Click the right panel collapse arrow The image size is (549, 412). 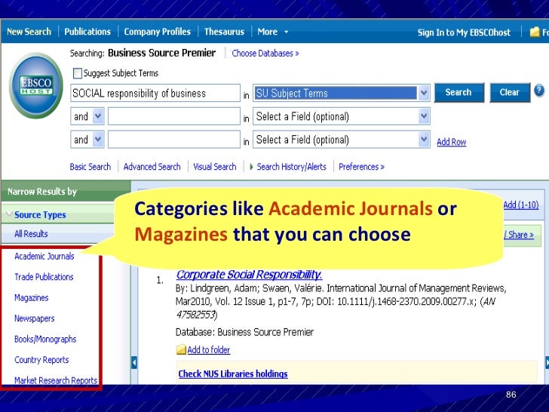[544, 361]
